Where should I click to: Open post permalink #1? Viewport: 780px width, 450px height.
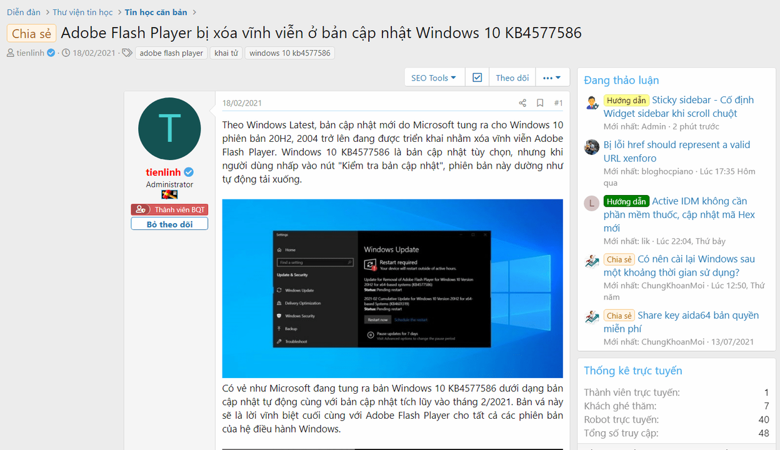(558, 103)
